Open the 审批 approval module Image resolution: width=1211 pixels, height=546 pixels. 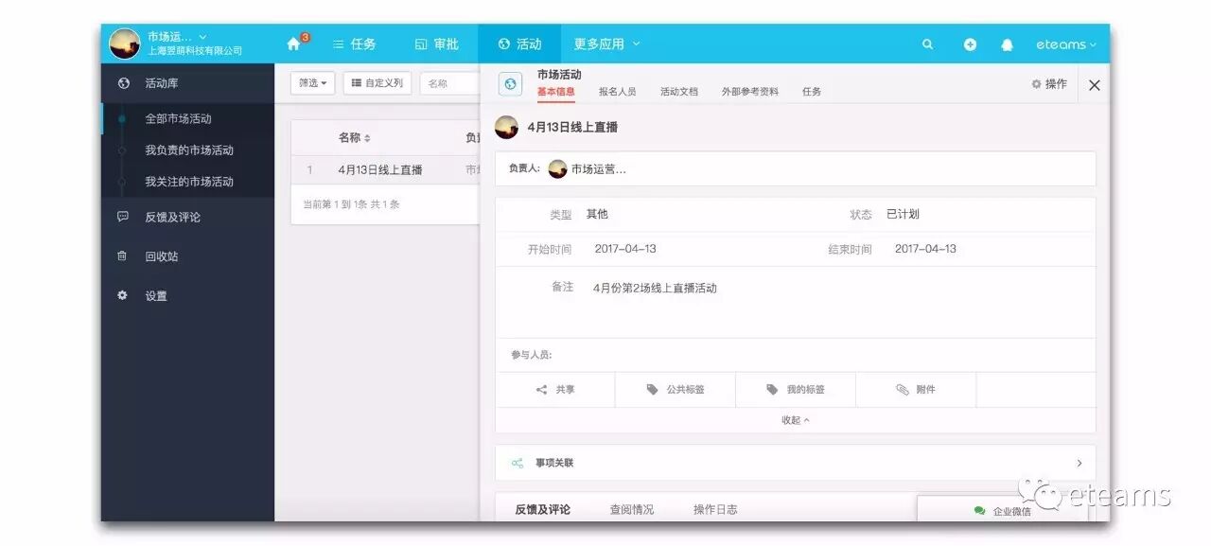(437, 44)
